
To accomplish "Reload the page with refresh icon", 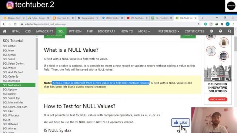I will point(15,24).
